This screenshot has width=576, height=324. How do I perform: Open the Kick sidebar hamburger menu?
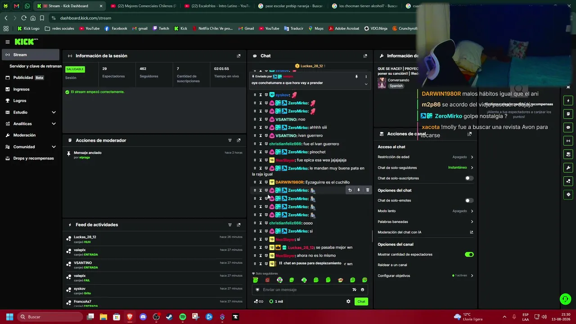[x=8, y=42]
